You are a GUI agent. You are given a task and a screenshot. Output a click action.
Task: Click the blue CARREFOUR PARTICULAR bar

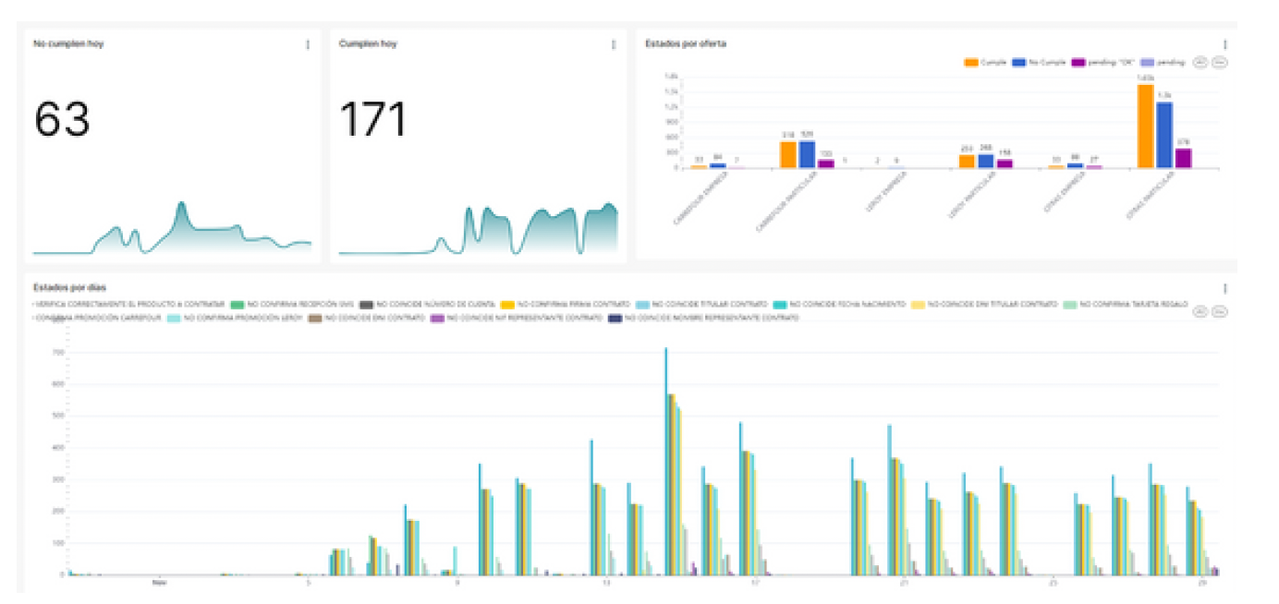[807, 154]
